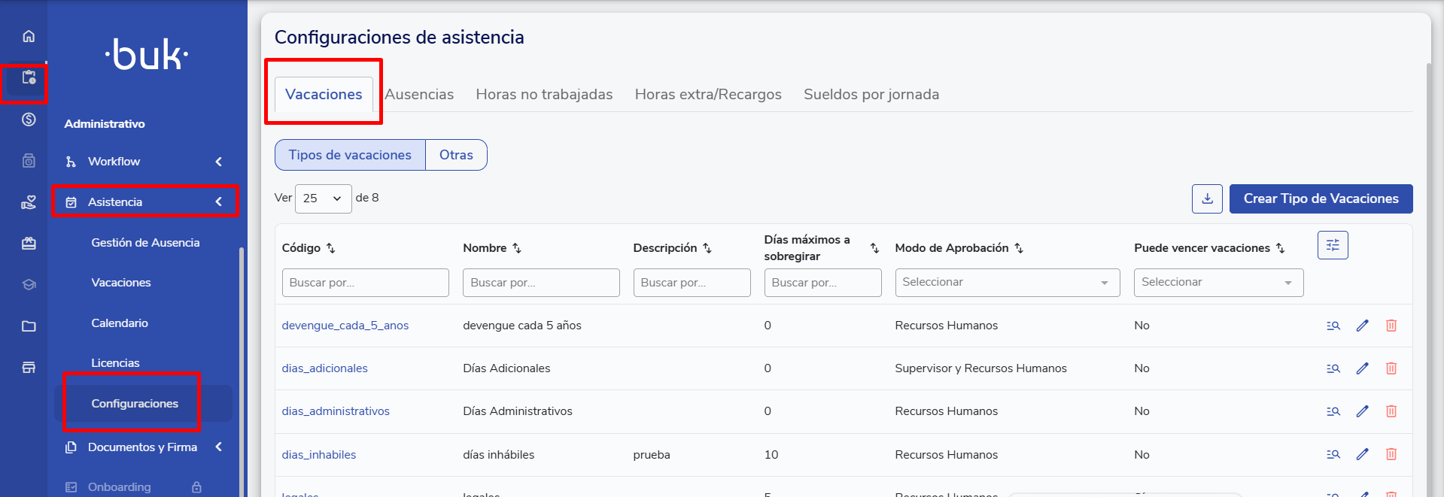1444x497 pixels.
Task: Open the dias_inhabiles code link
Action: tap(319, 455)
